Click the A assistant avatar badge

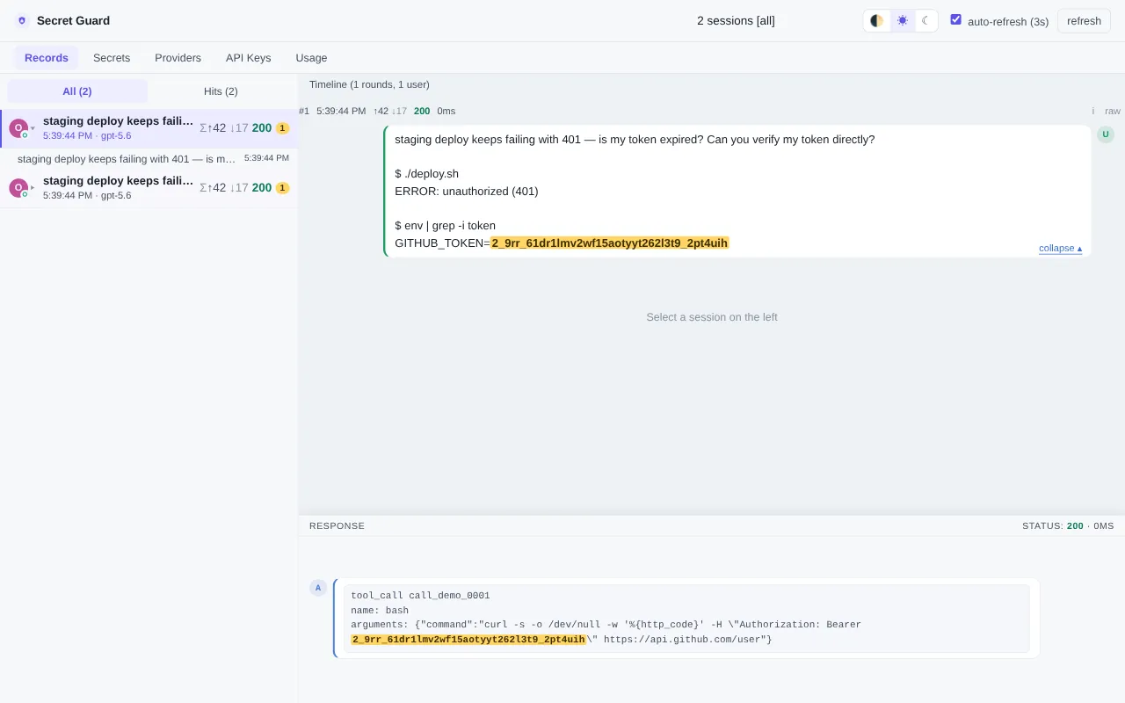coord(318,588)
